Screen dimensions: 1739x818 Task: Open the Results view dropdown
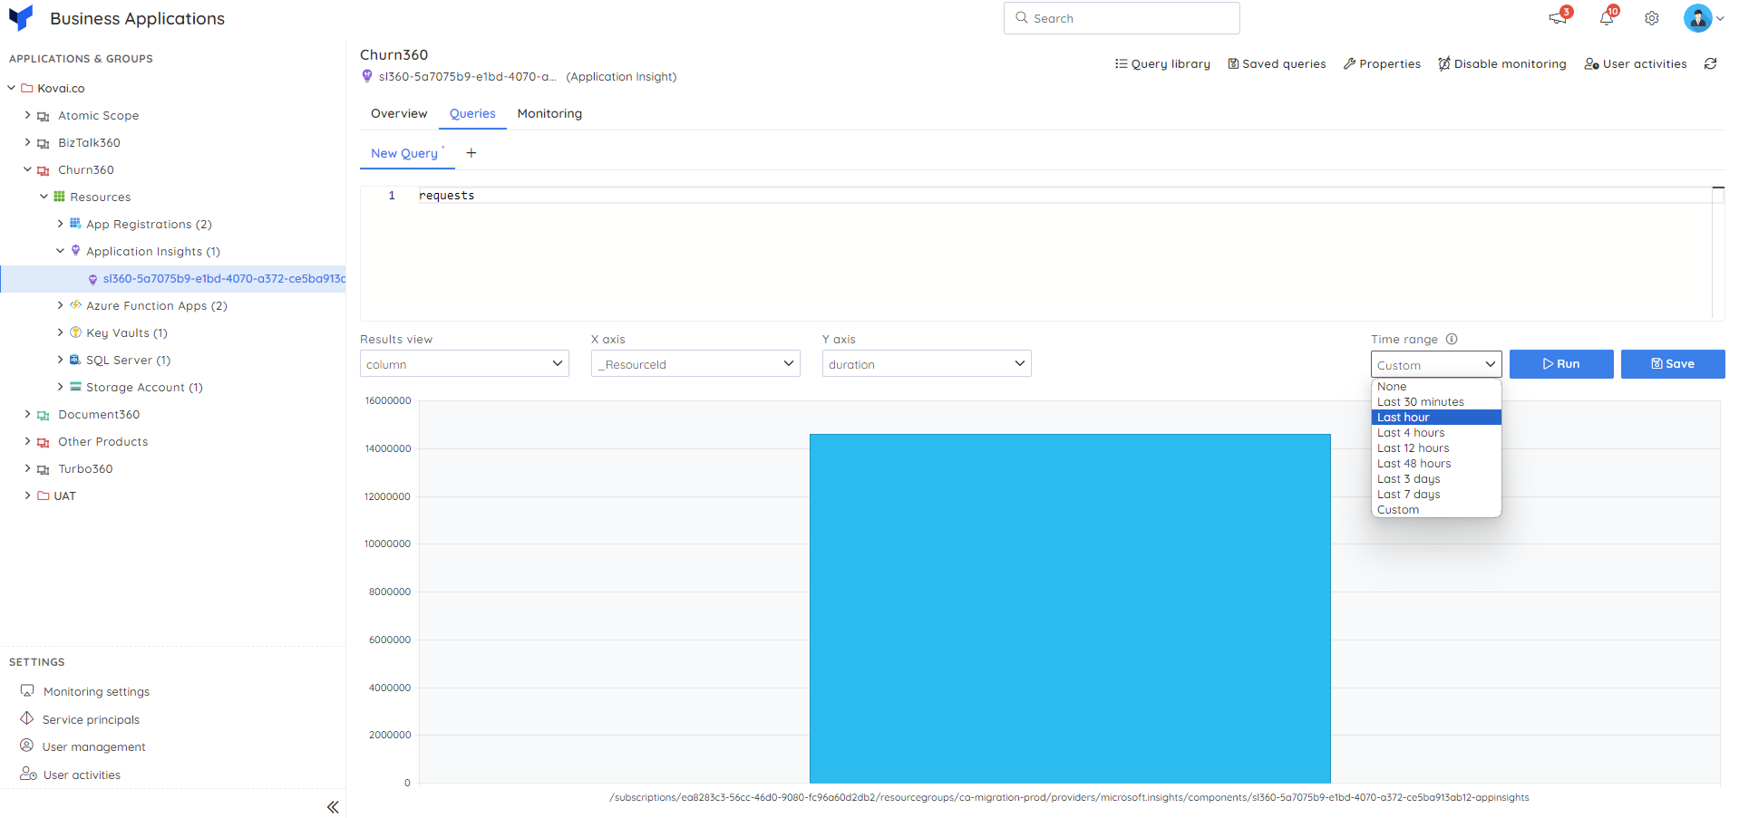coord(464,363)
